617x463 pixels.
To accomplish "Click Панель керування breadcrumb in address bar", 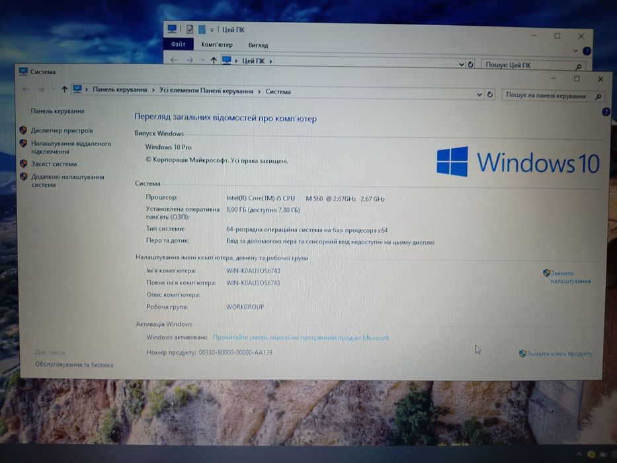I will [x=120, y=90].
